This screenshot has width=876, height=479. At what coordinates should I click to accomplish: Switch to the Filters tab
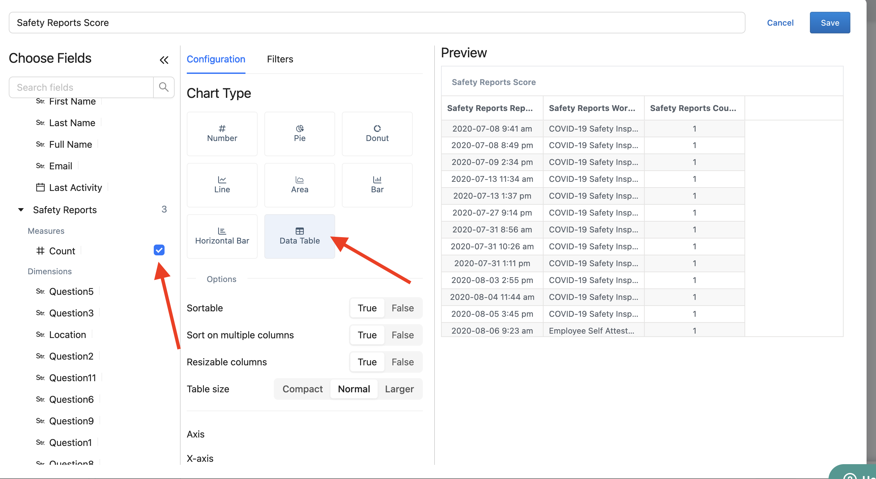click(x=280, y=59)
